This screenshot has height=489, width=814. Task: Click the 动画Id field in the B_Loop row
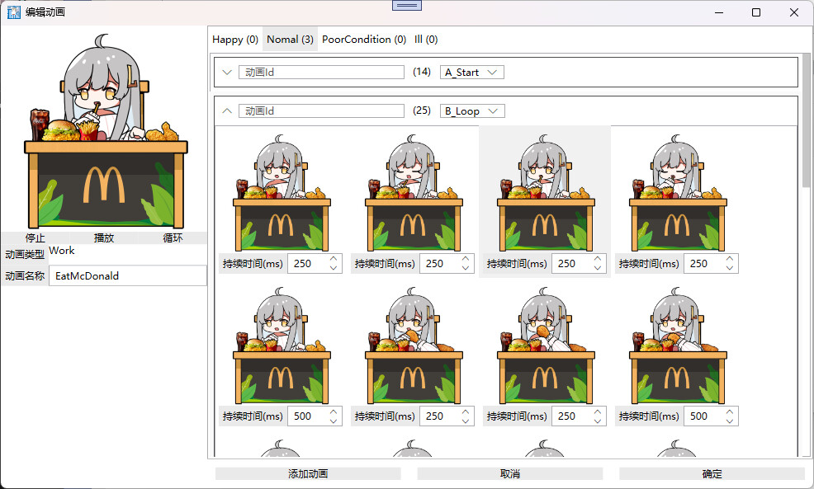tap(321, 111)
